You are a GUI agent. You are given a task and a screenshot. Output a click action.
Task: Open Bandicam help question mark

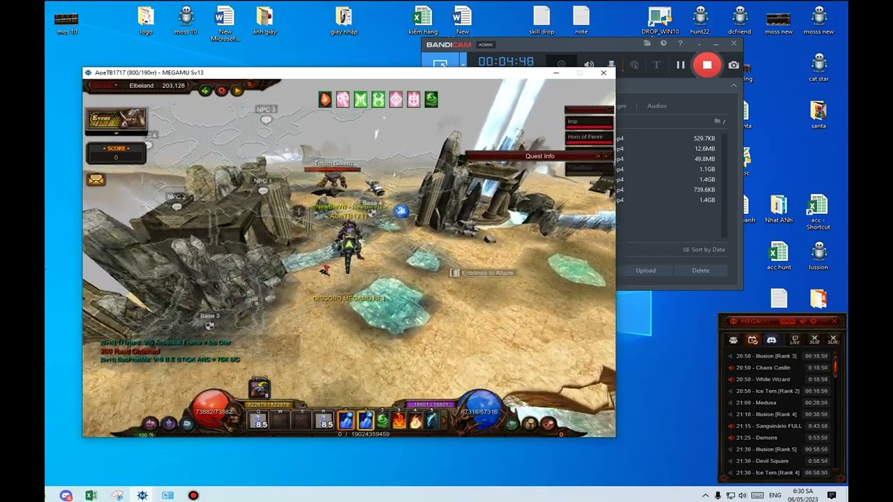[680, 43]
